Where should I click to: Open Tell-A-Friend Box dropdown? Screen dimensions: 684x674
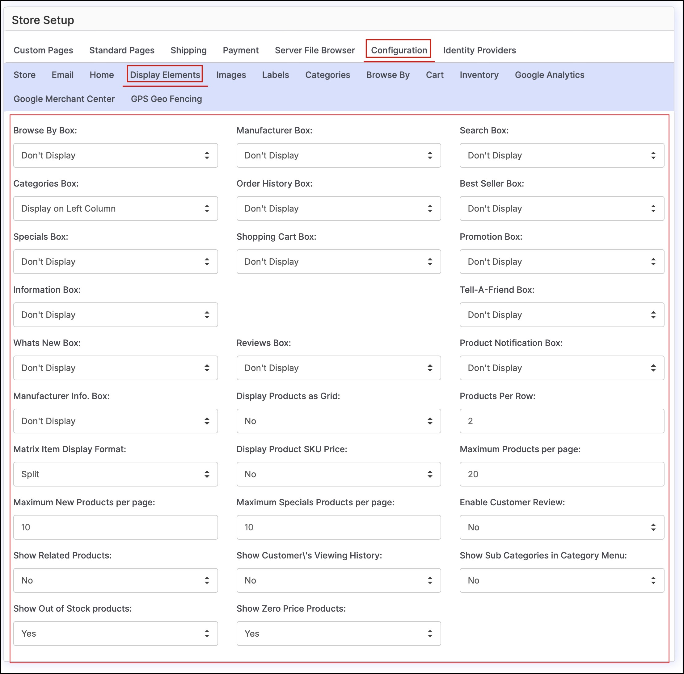[561, 315]
